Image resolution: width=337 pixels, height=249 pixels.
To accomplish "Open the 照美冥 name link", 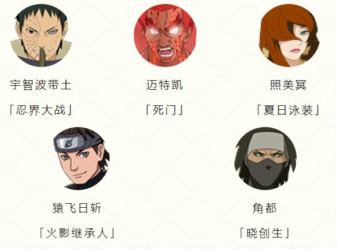I will [x=288, y=85].
